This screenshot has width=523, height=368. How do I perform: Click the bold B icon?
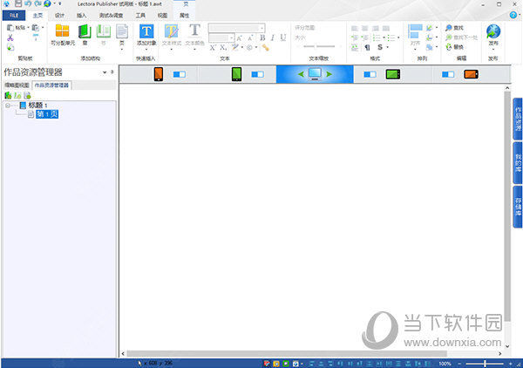262,37
